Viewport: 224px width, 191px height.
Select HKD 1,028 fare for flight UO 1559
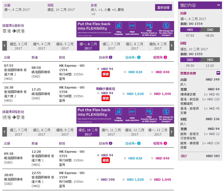(123, 179)
